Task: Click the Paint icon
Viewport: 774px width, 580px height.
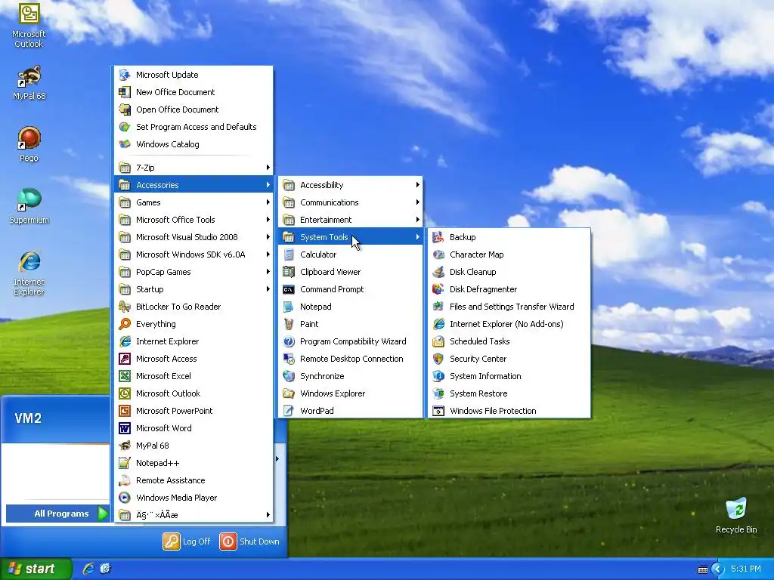Action: pos(289,324)
